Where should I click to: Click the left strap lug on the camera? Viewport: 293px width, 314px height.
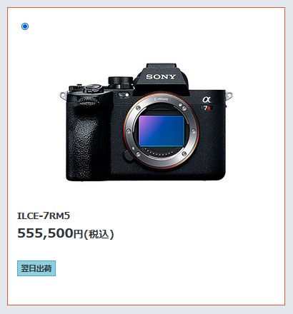(x=63, y=96)
